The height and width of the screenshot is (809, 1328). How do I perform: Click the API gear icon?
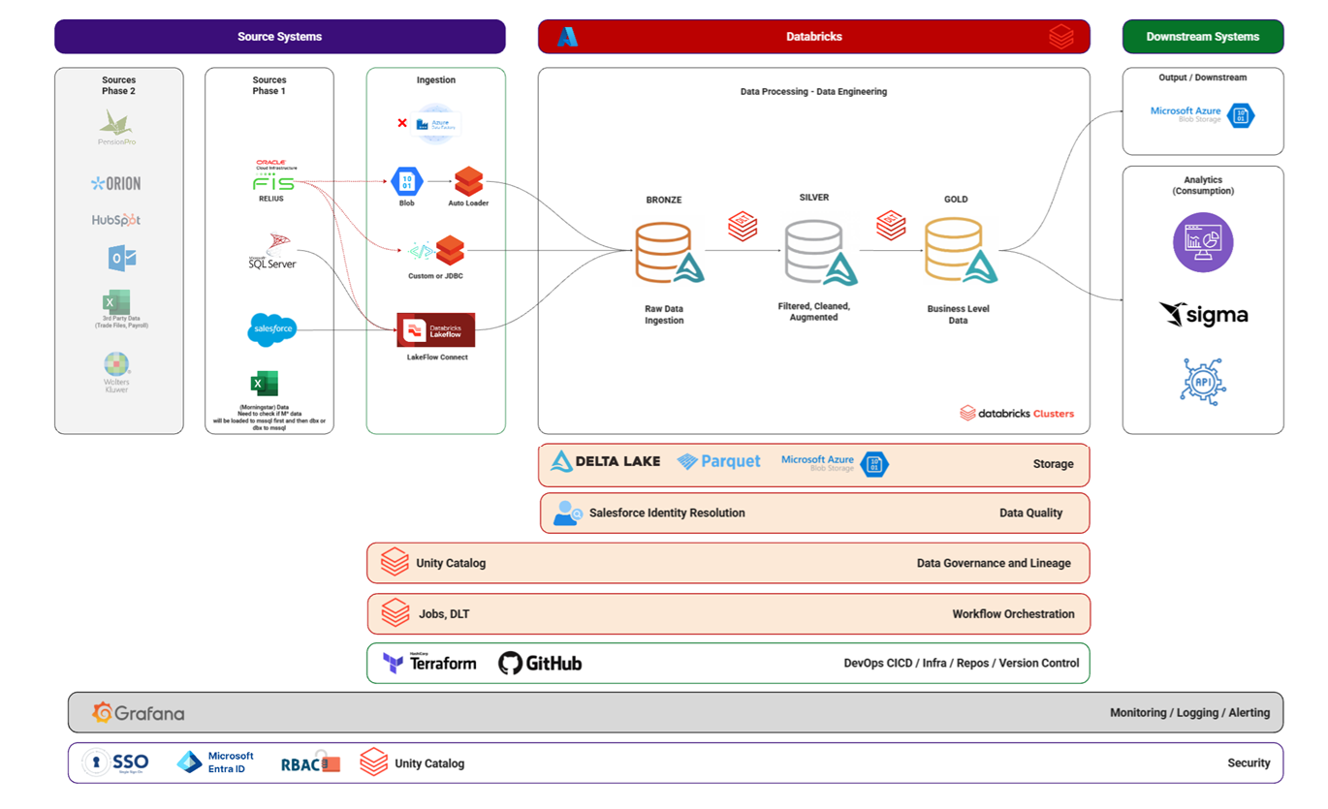[x=1203, y=381]
